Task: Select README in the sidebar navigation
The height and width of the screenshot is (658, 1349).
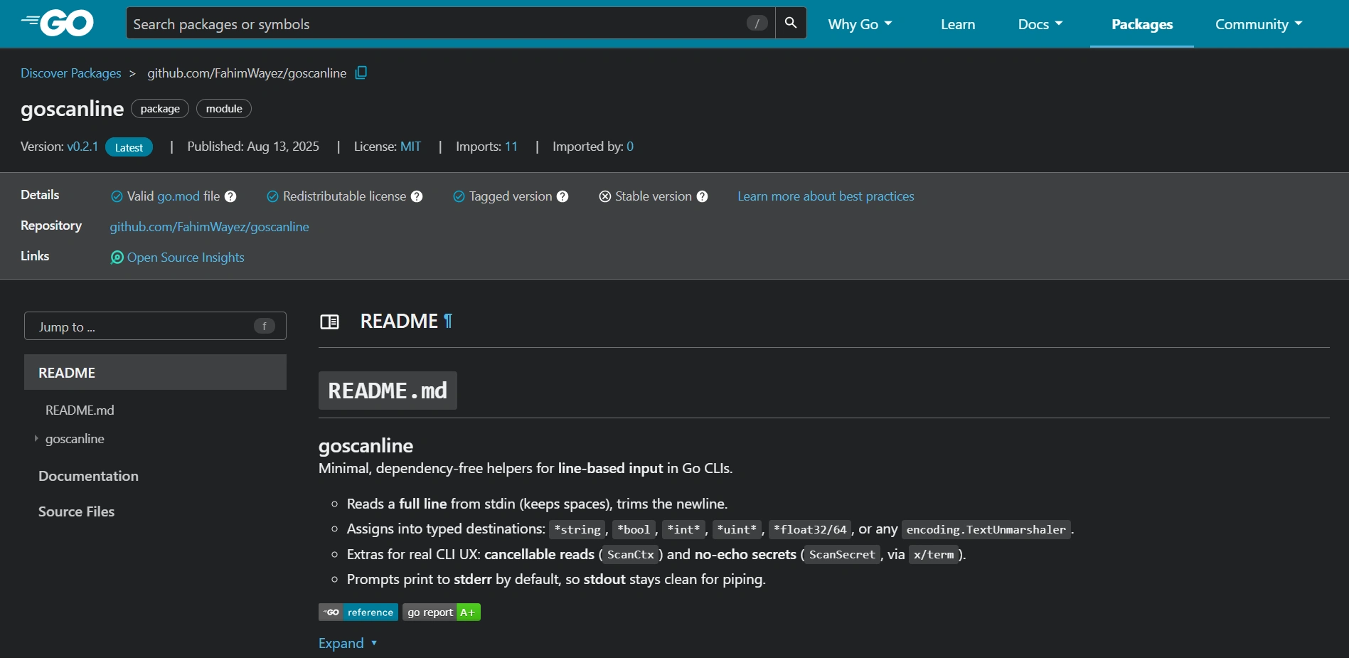Action: coord(155,372)
